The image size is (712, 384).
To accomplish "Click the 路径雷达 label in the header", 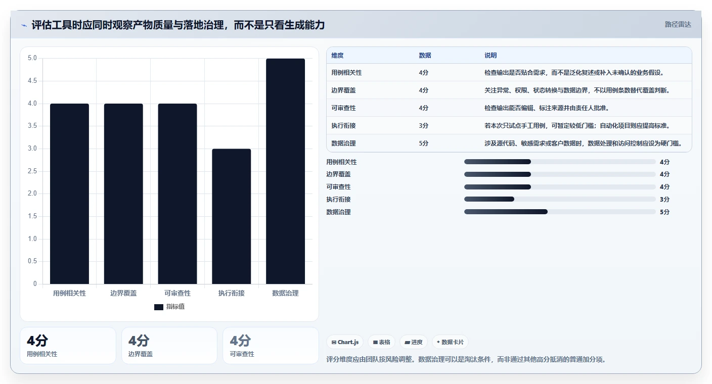I will point(678,24).
